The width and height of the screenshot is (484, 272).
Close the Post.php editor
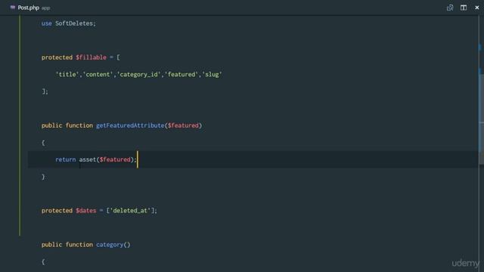click(x=477, y=8)
